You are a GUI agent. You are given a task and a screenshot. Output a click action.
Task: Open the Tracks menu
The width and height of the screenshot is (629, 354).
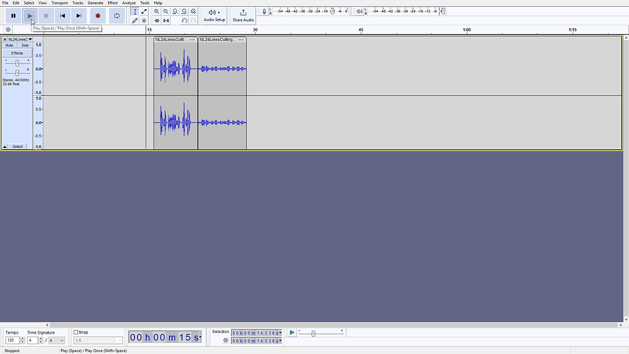[x=77, y=3]
